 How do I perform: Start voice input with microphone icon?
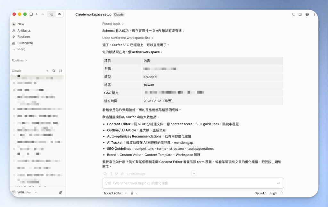tap(132, 193)
